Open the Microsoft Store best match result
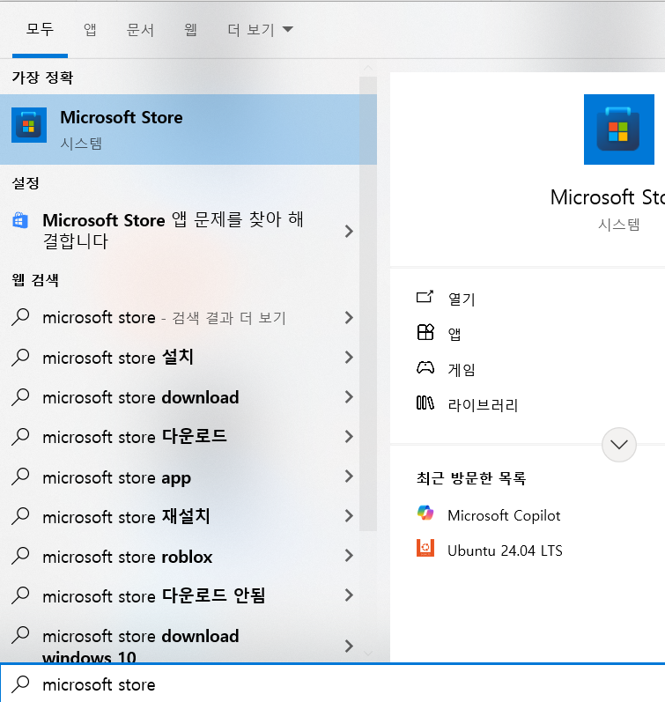The height and width of the screenshot is (702, 665). (x=188, y=129)
